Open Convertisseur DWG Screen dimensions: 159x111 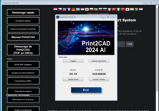click(23, 81)
